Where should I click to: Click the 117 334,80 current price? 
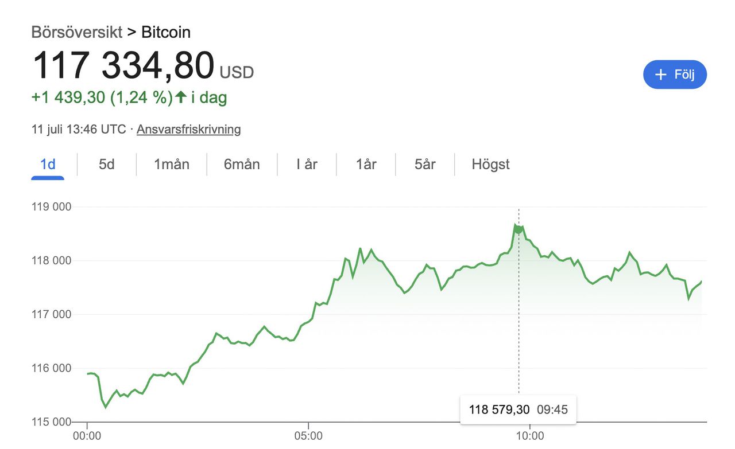click(123, 66)
